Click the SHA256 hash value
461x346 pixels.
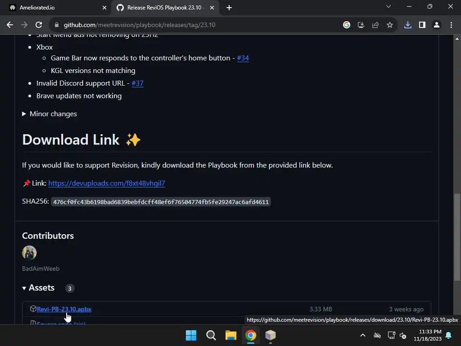(x=161, y=202)
